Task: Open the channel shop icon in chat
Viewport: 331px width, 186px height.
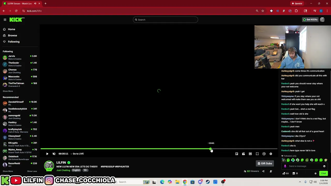Action: tap(294, 173)
